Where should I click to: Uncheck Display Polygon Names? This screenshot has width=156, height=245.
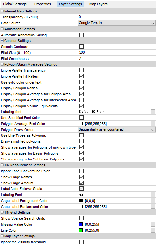81,88
